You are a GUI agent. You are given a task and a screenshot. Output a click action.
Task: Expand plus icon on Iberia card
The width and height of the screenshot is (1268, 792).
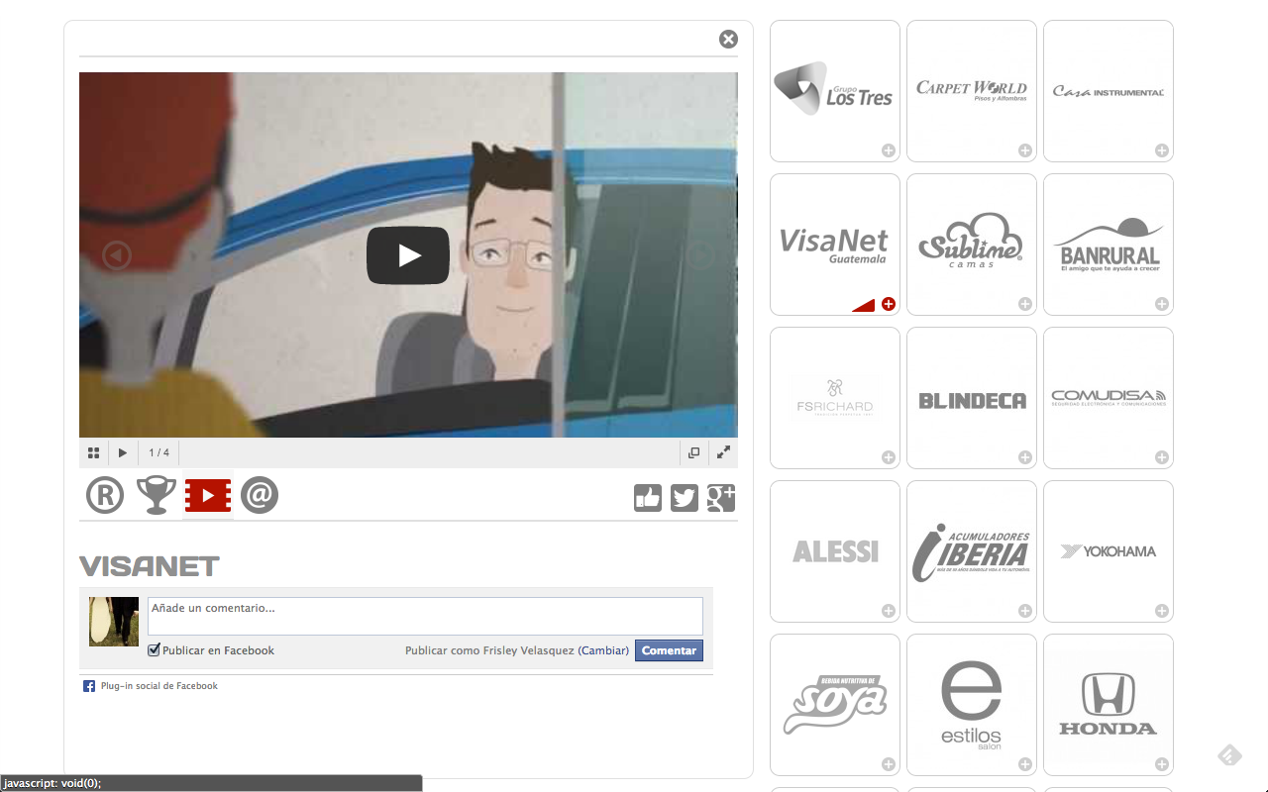point(1025,611)
